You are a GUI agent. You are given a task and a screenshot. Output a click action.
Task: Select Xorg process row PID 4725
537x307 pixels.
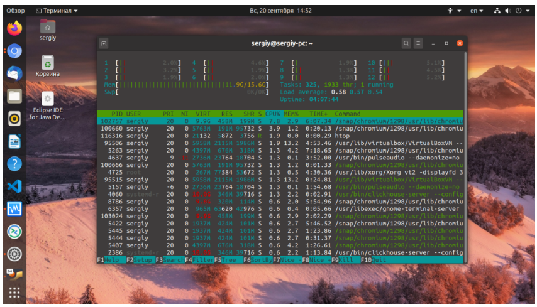(280, 172)
